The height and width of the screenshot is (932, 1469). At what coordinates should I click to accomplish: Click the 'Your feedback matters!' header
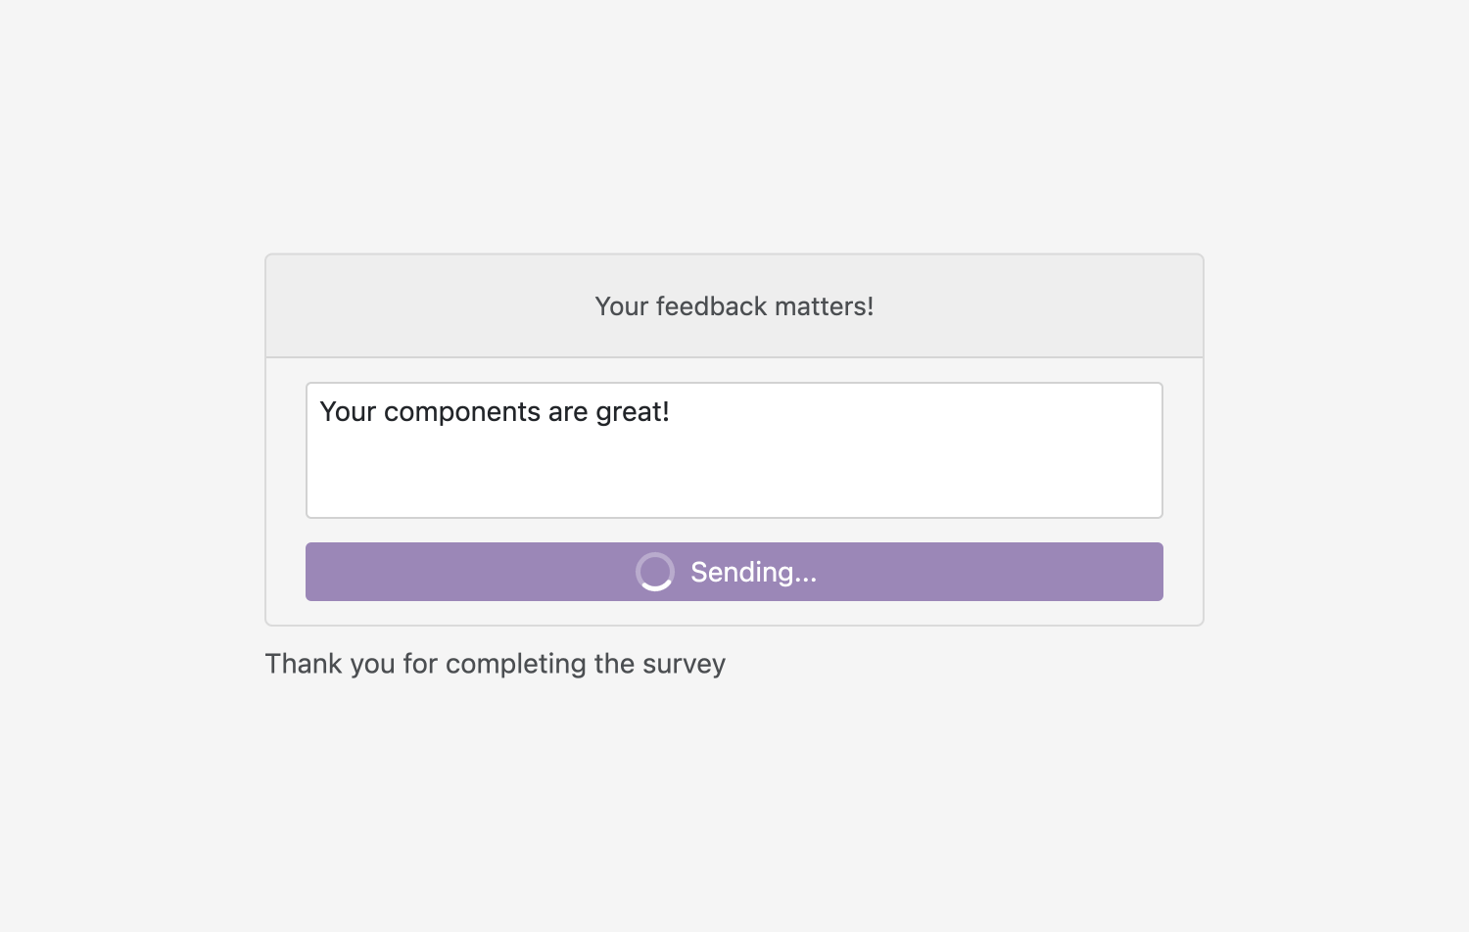tap(734, 305)
